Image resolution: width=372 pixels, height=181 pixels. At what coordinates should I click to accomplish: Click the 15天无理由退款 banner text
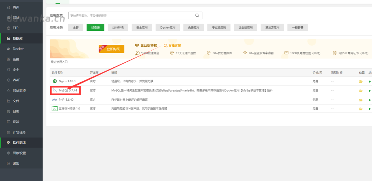[186, 53]
